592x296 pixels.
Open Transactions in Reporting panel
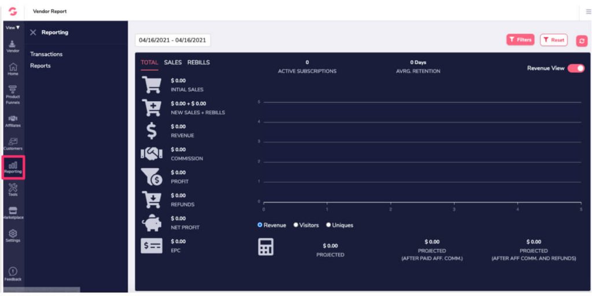[46, 54]
